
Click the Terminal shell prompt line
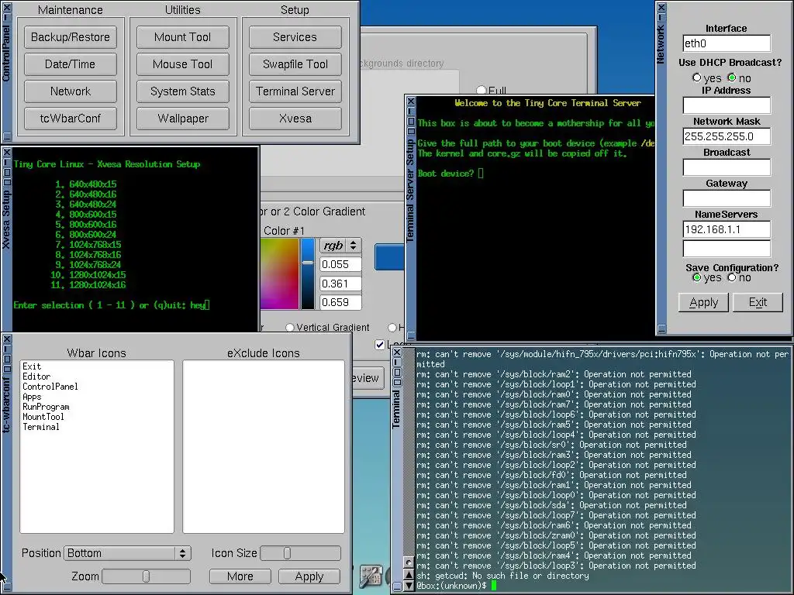[456, 586]
